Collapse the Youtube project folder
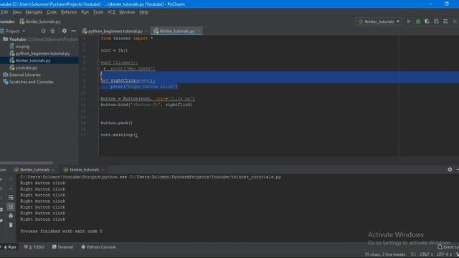Viewport: 459px width, 258px height. (x=17, y=39)
